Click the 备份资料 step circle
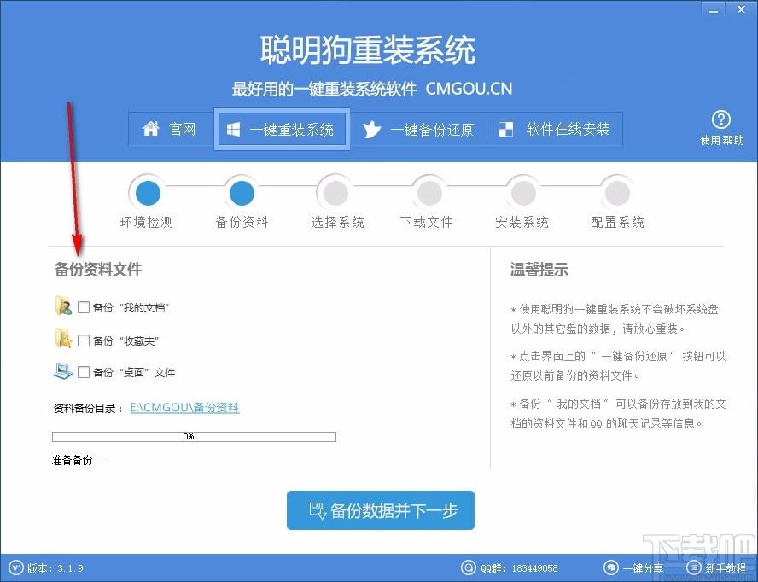 [242, 193]
